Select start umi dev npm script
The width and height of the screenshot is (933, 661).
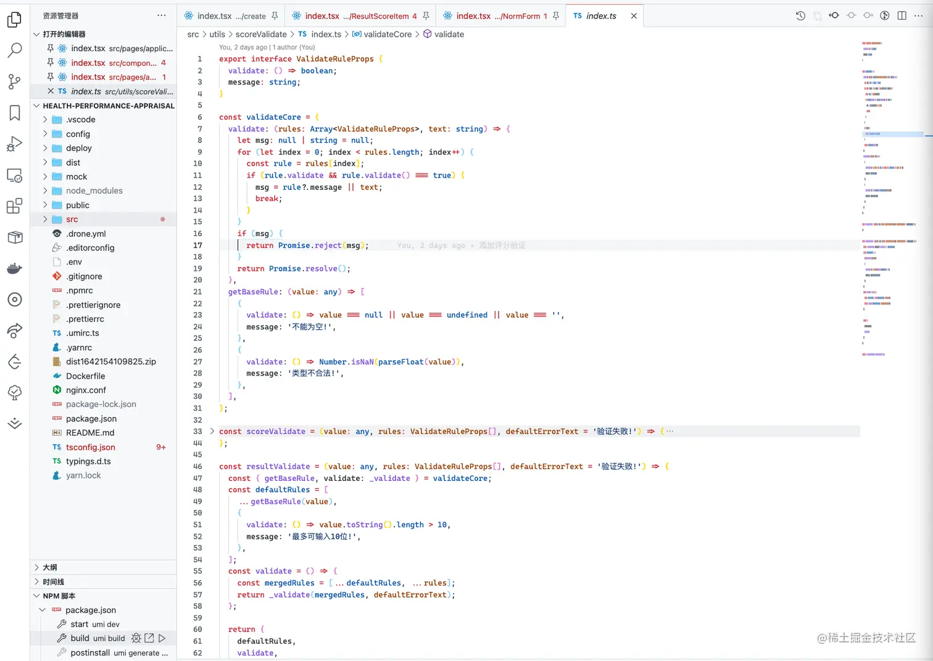click(103, 624)
